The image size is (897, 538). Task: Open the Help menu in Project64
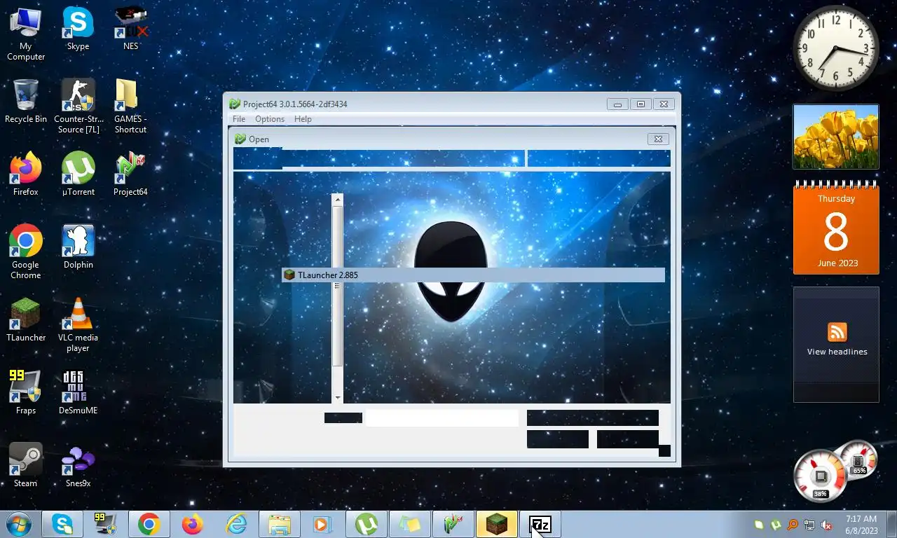coord(303,119)
